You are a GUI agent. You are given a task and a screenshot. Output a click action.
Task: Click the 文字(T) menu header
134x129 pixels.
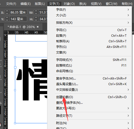point(54,4)
